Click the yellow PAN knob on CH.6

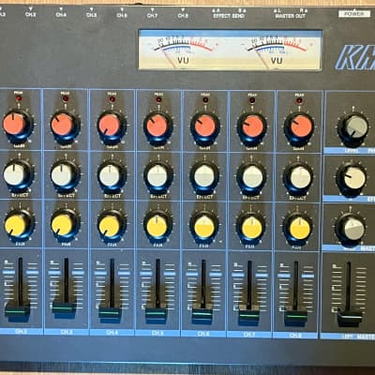204,228
